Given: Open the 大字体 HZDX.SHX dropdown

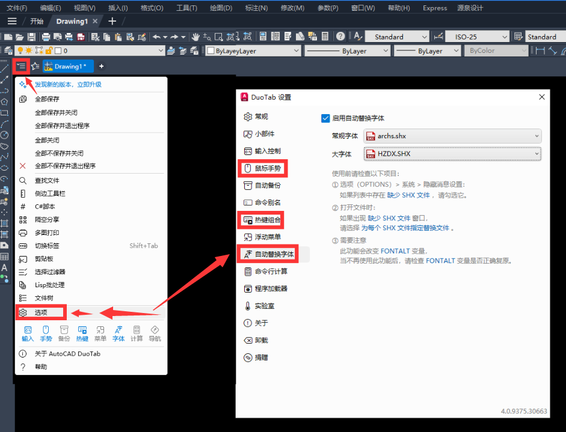Looking at the screenshot, I should (x=452, y=154).
